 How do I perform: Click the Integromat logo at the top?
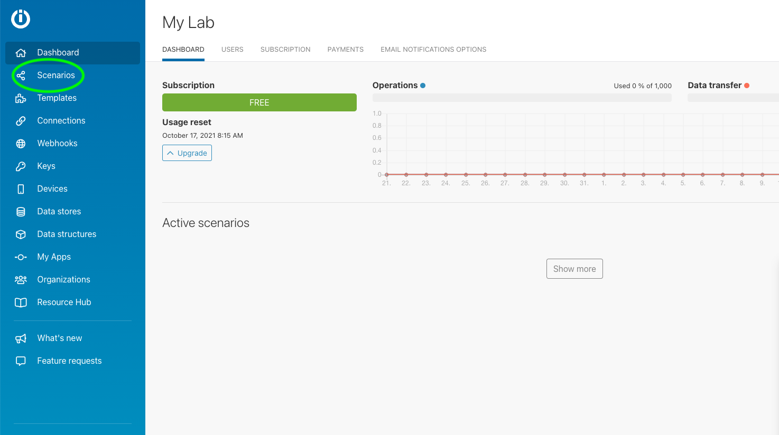tap(20, 18)
